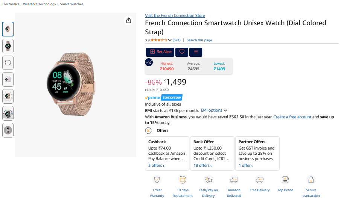Click the Cash/Pay on Delivery icon
Screen dimensions: 350x198
click(208, 180)
